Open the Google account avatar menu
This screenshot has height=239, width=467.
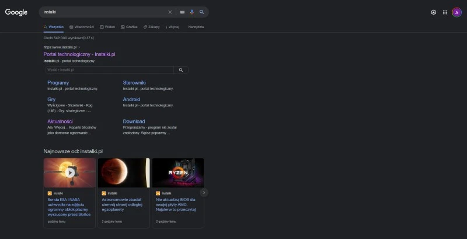[x=456, y=12]
